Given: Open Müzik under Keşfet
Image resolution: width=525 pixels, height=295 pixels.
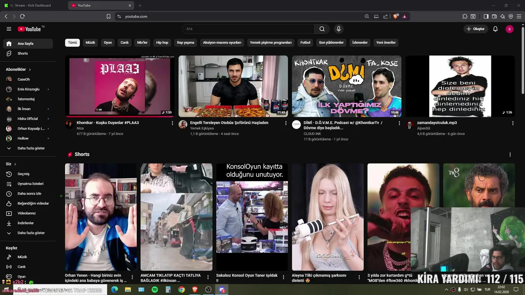Looking at the screenshot, I should pos(28,257).
